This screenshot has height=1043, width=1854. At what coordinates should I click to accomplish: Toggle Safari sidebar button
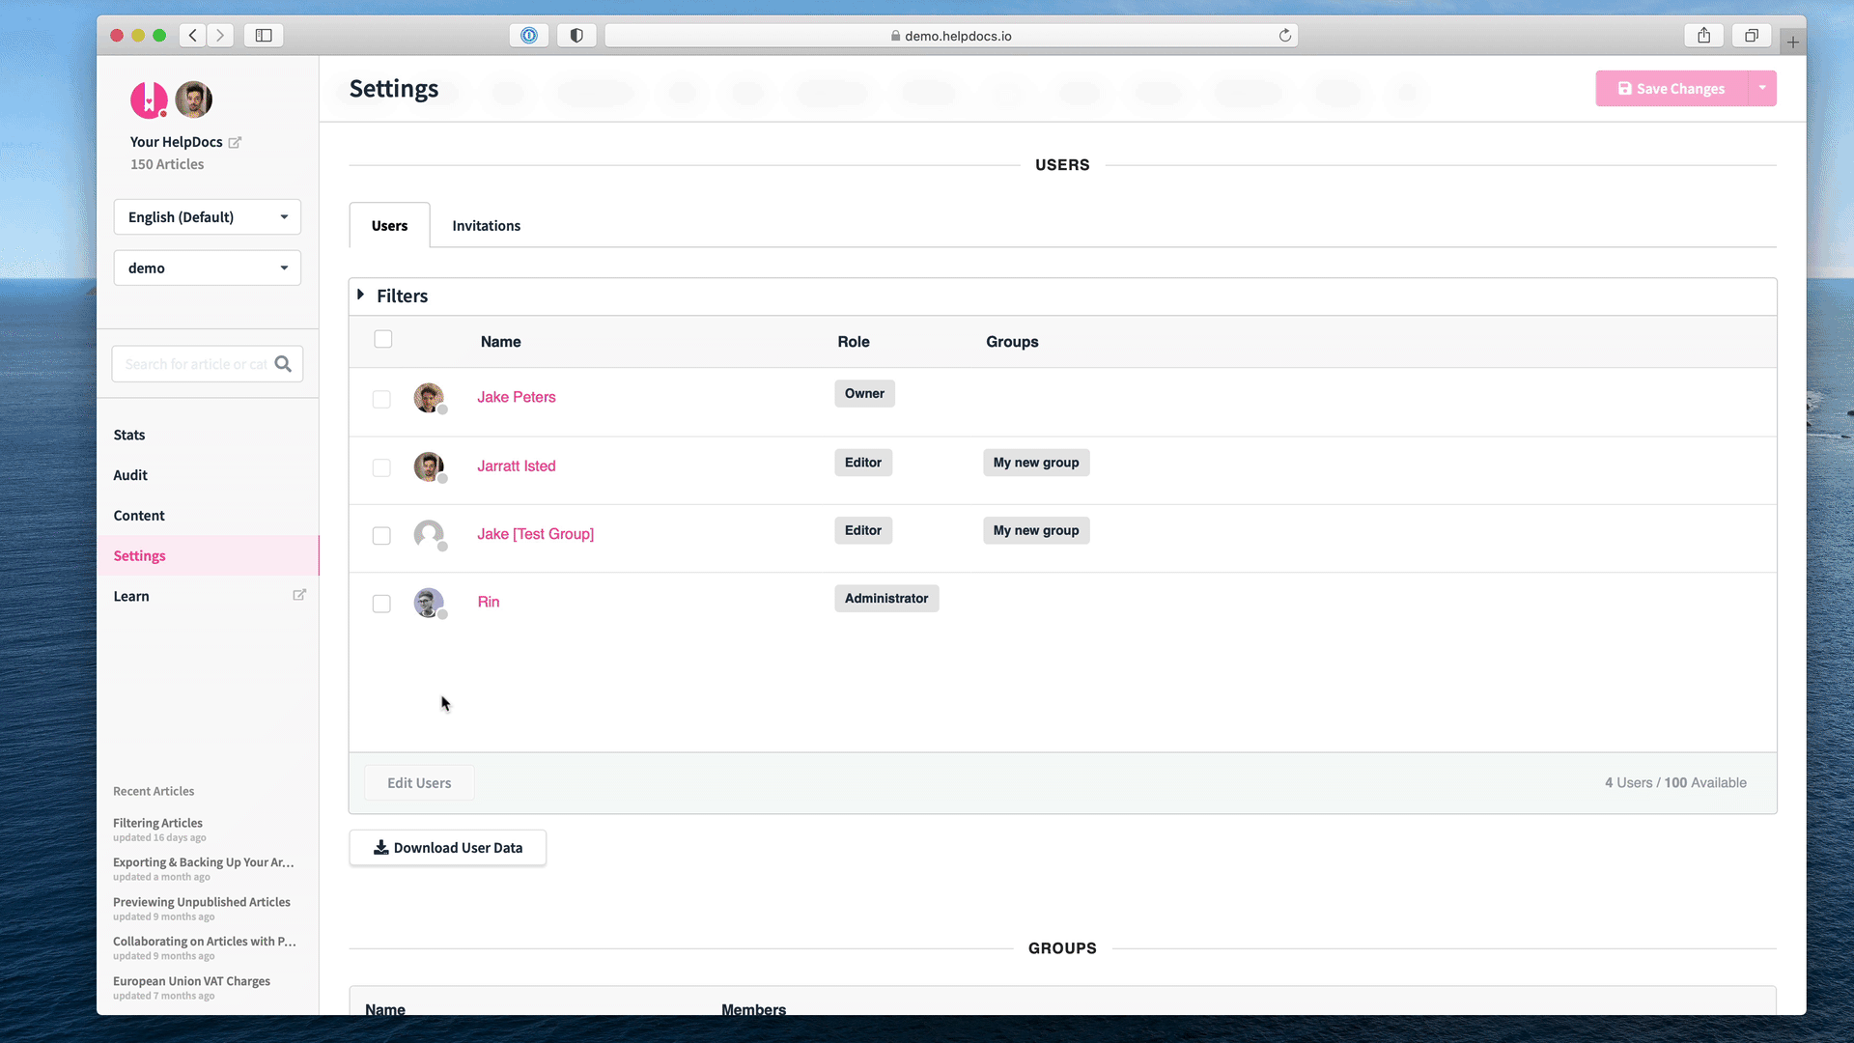264,36
